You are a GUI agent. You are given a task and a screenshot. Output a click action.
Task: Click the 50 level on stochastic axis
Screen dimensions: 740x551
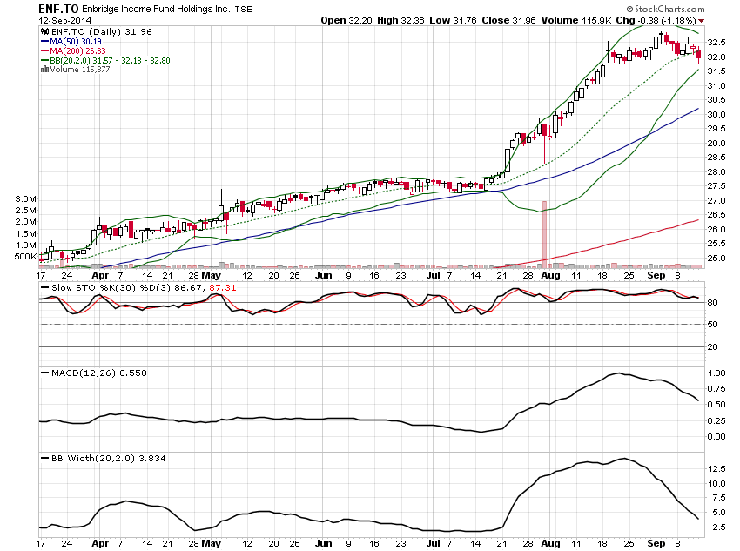(x=713, y=325)
